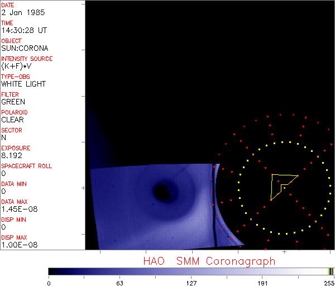Image resolution: width=335 pixels, height=286 pixels.
Task: Click the "191" label under the color bar
Action: click(x=262, y=282)
